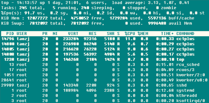
Task: Select the %MEM column header
Action: [143, 33]
